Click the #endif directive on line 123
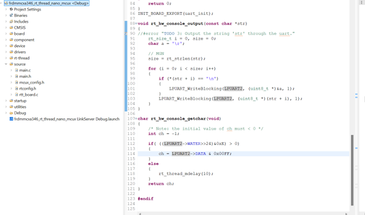This screenshot has width=365, height=215. point(145,199)
